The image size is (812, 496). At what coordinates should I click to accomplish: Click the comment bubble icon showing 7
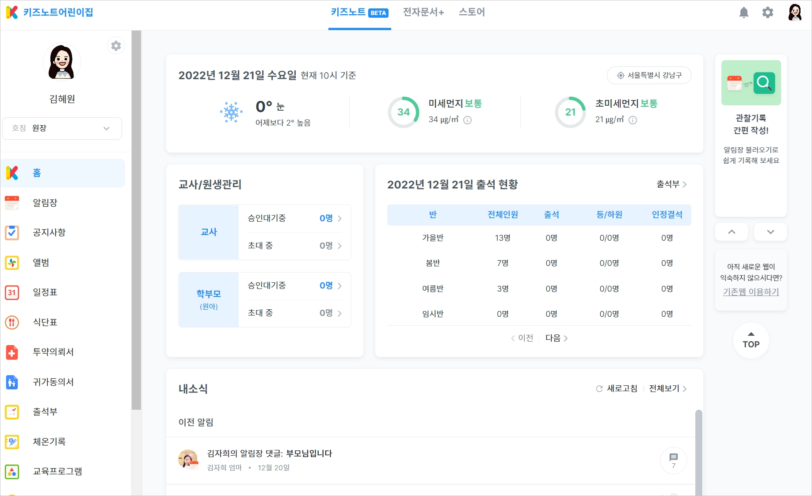point(673,461)
